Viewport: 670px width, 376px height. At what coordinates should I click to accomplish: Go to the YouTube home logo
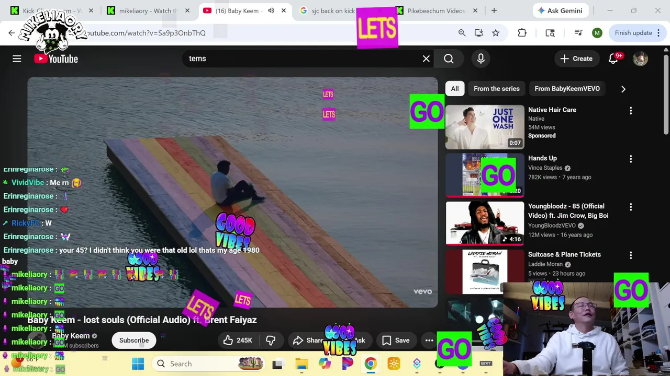point(56,58)
